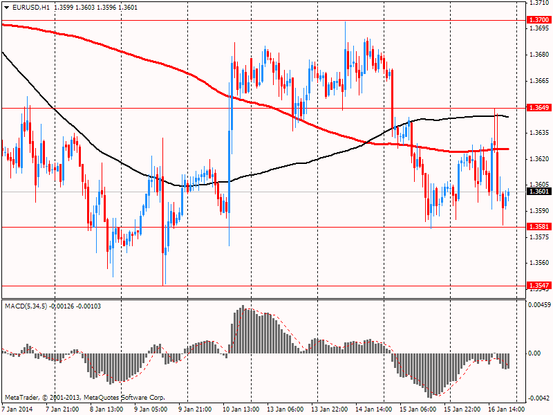Click the 1.3620 price scale value
This screenshot has height=415, width=553.
(x=540, y=159)
